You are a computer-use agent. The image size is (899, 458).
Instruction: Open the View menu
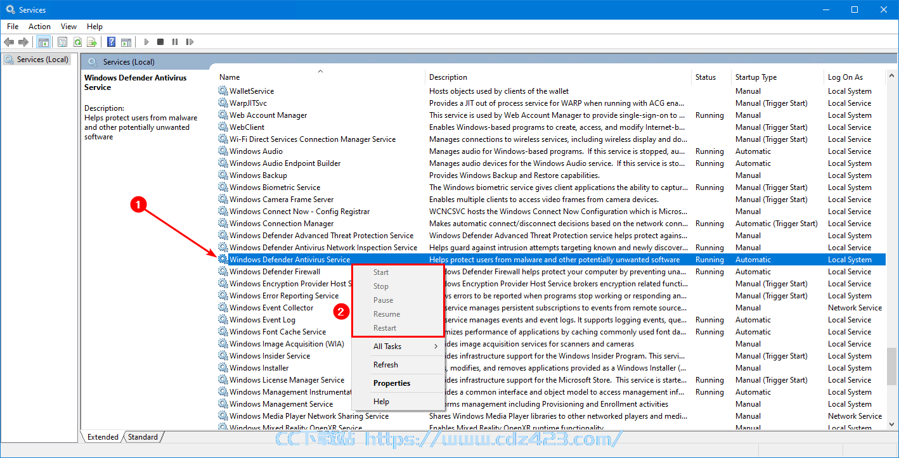tap(68, 27)
